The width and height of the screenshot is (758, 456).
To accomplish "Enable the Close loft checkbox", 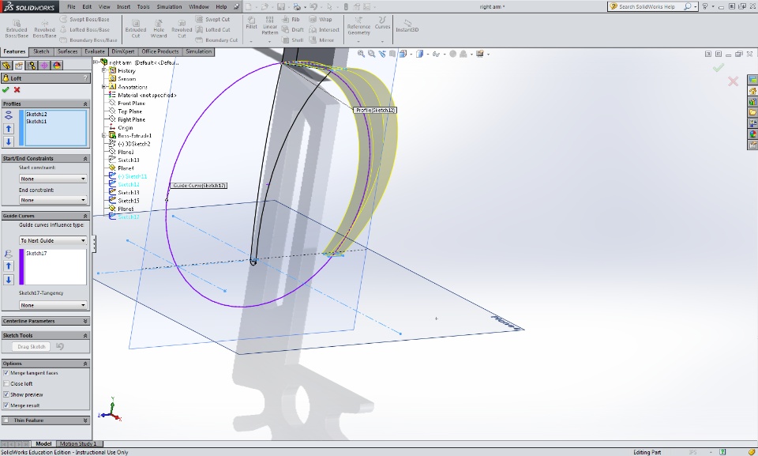I will [x=6, y=383].
